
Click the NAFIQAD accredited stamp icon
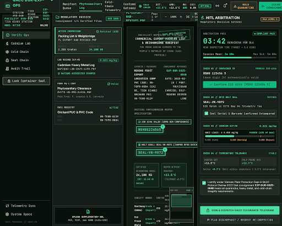point(59,73)
